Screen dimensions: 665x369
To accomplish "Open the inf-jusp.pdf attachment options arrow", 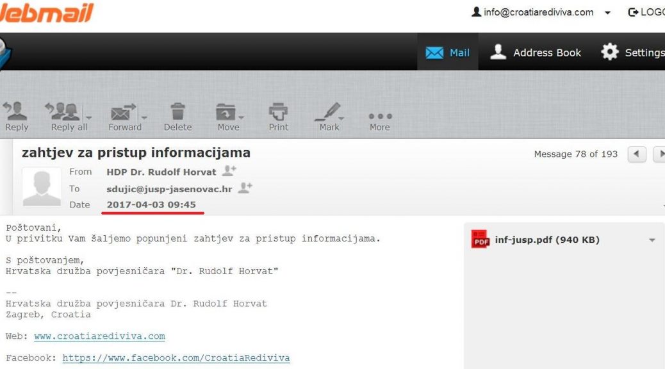I will (x=652, y=240).
